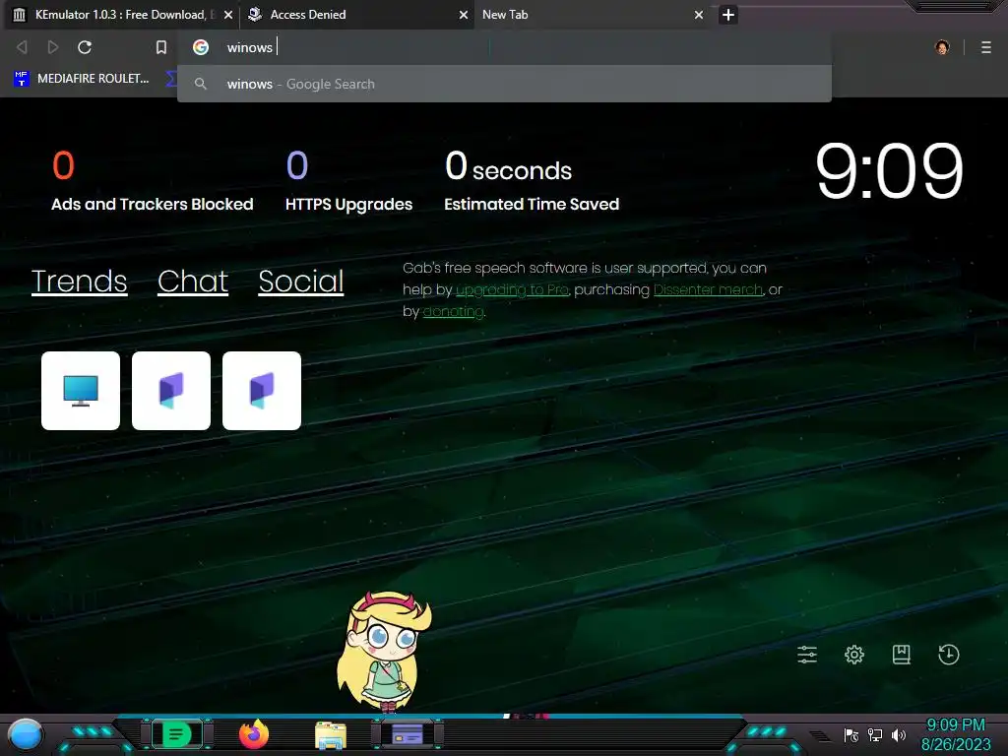Open bookmarks icon on new tab page
The image size is (1008, 756).
902,655
